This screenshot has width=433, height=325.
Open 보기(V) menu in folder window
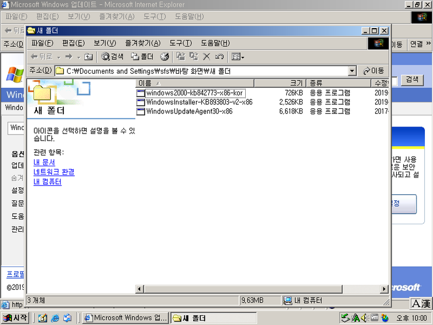coord(105,43)
